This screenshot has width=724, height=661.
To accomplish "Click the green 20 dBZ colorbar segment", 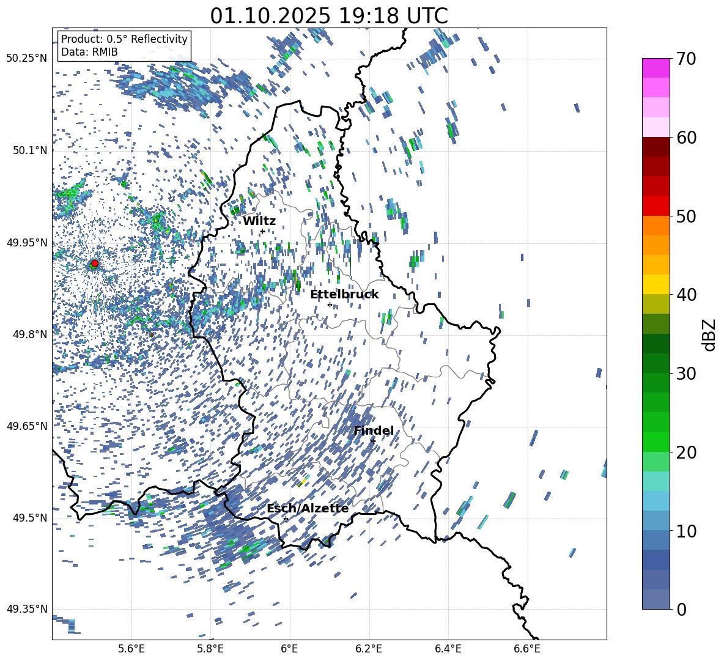I will tap(656, 441).
